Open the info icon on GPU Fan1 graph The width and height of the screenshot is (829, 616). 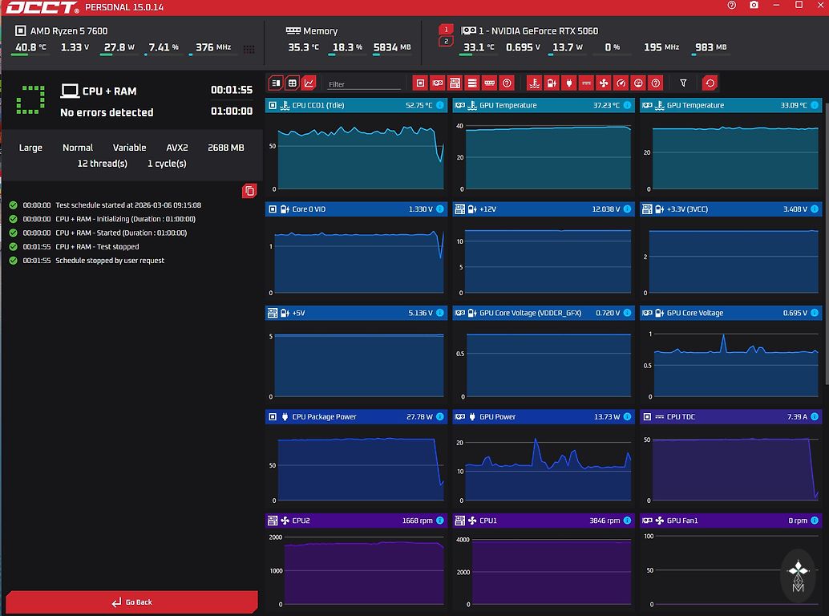(x=815, y=521)
